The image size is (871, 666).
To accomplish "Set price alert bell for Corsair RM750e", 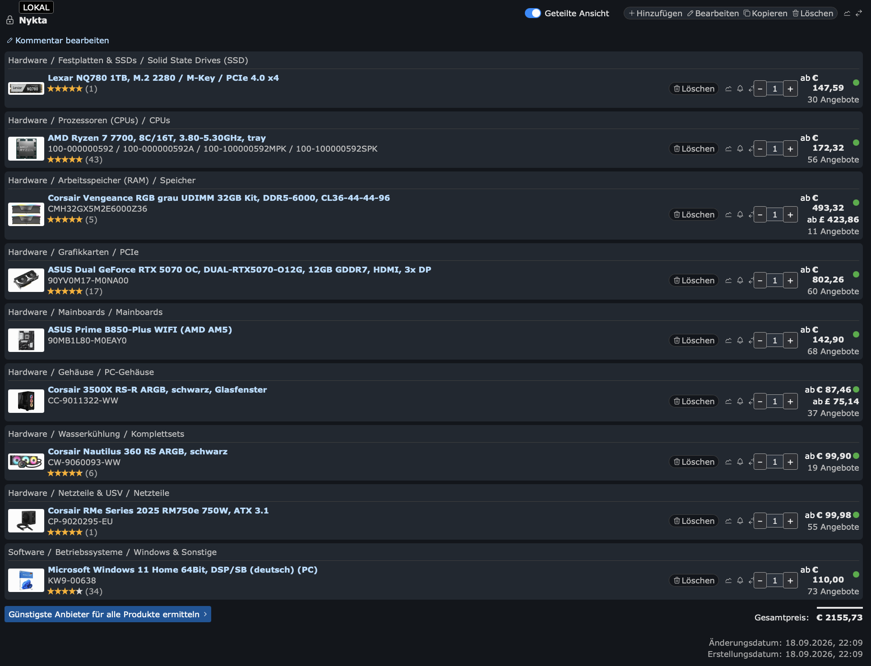I will [x=740, y=521].
